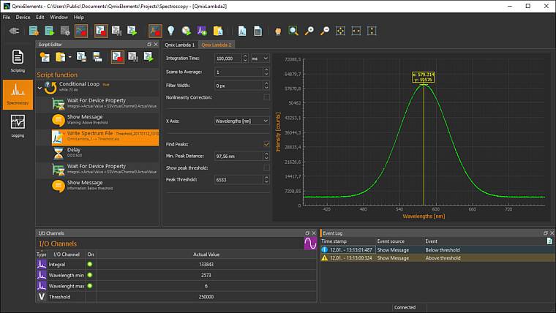Toggle the Integral channel On indicator

pyautogui.click(x=90, y=265)
